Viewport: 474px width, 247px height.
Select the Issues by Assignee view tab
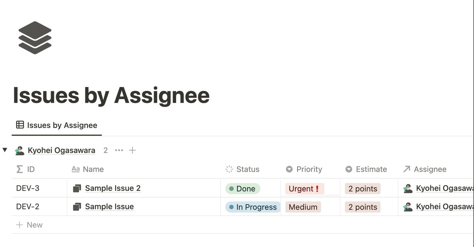[56, 125]
